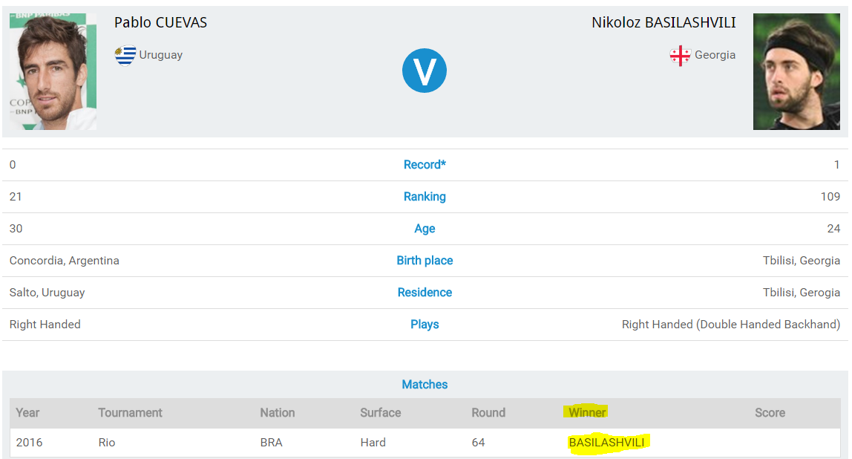This screenshot has height=459, width=852.
Task: Click the Score column header
Action: point(770,413)
